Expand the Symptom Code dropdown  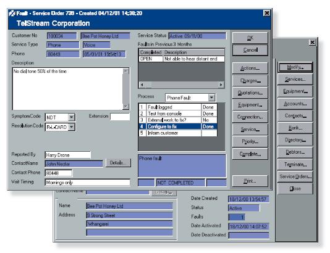72,117
